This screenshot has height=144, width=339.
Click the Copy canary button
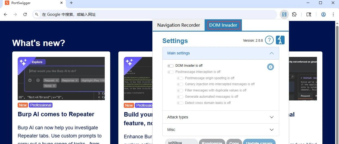[234, 142]
